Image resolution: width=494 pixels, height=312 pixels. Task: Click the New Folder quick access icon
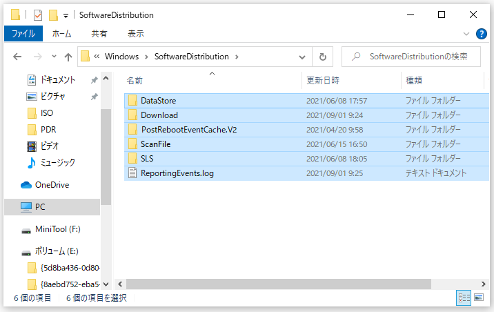[x=53, y=14]
